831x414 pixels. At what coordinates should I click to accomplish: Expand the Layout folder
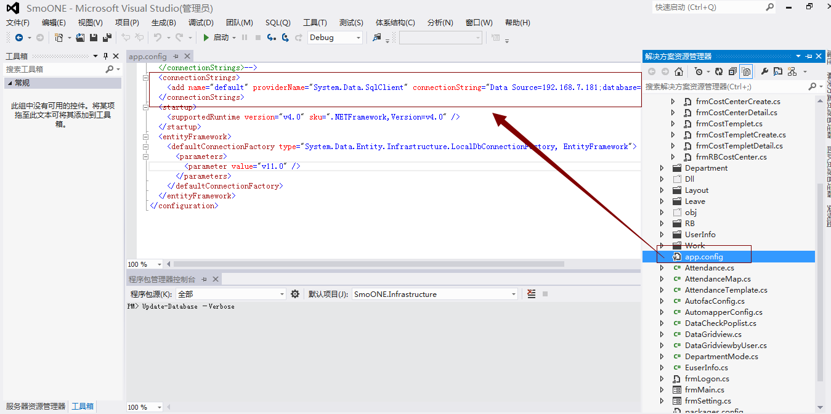click(662, 190)
